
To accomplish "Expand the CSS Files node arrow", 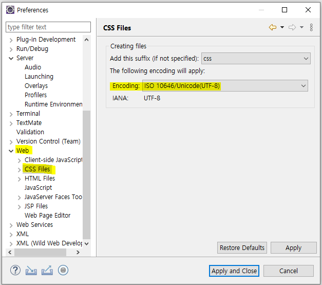I will tap(20, 170).
